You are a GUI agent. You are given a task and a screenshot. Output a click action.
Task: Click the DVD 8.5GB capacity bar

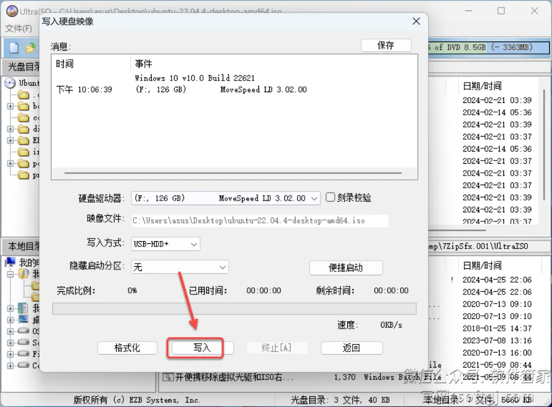[489, 47]
